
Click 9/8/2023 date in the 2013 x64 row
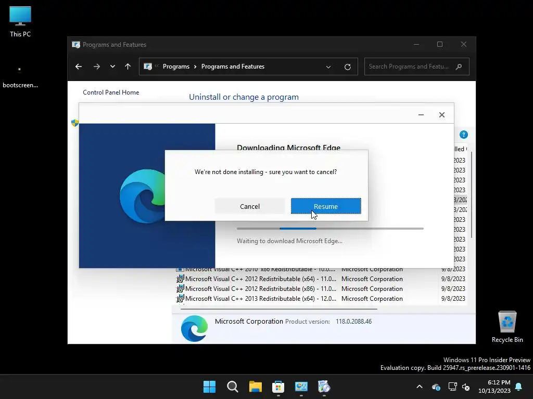453,299
